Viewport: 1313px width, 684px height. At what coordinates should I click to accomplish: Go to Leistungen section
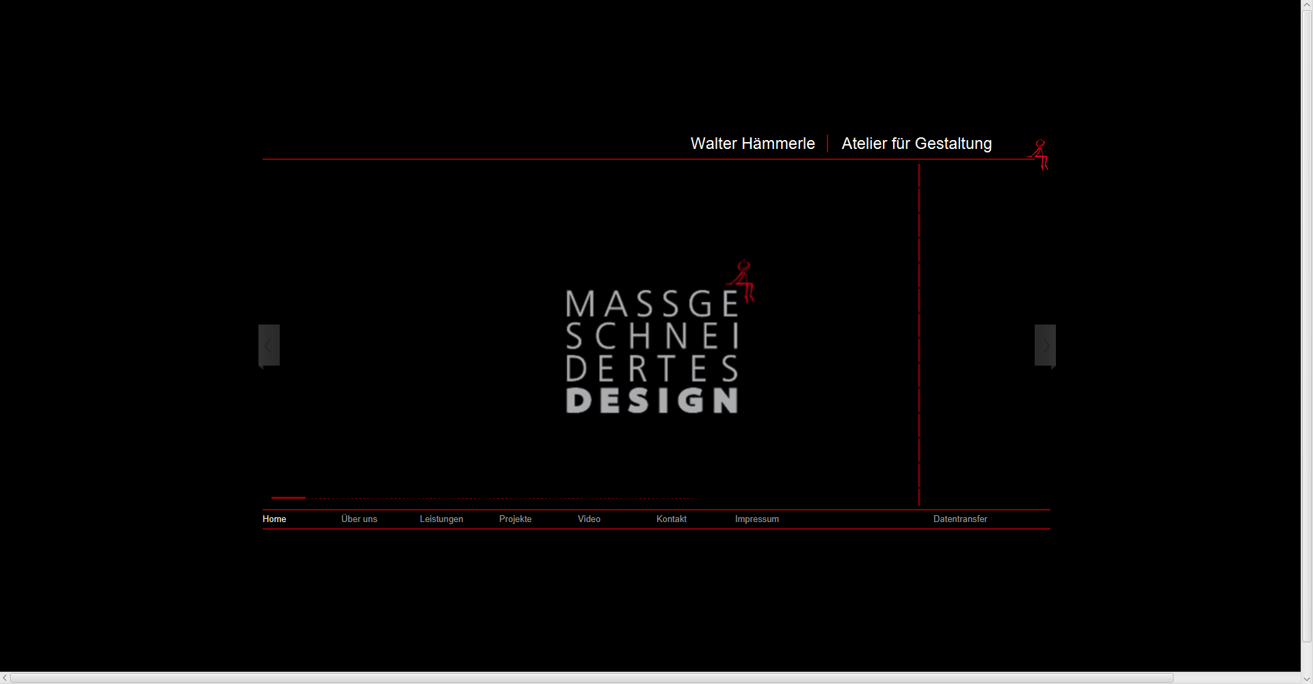coord(441,519)
